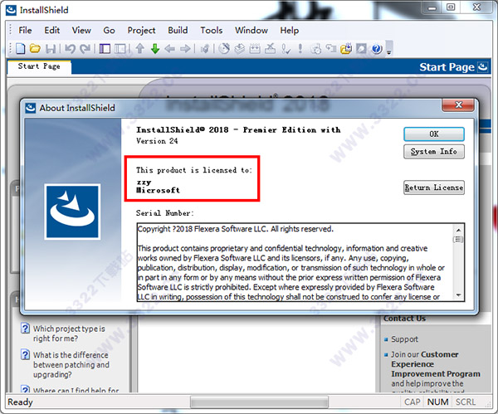The height and width of the screenshot is (414, 498).
Task: Open the File menu
Action: coord(25,30)
